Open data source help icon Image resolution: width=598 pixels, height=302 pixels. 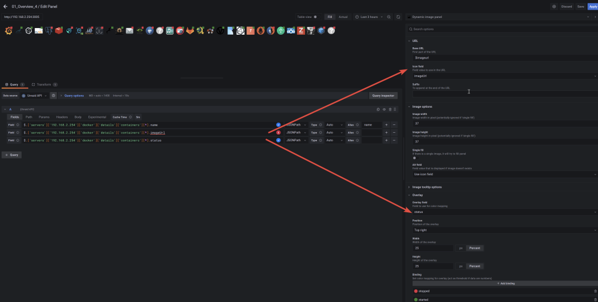[53, 96]
